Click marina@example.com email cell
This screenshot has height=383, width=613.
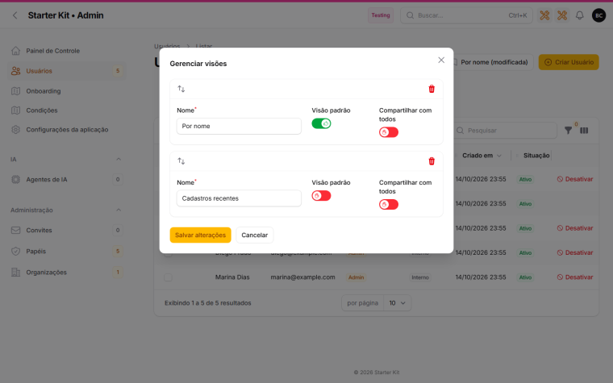pos(303,277)
